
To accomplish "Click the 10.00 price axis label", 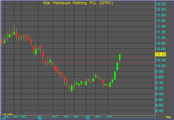I will [x=161, y=66].
